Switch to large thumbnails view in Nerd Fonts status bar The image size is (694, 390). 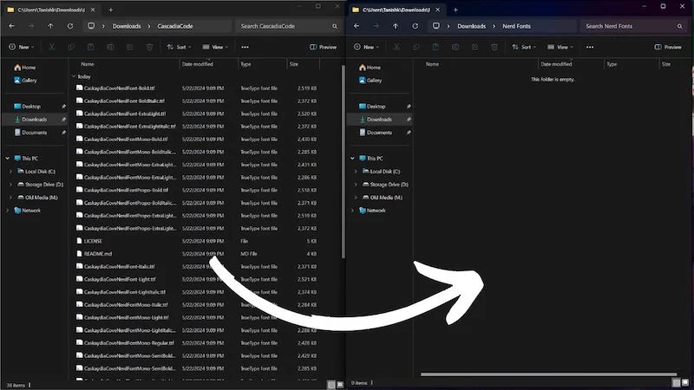point(685,383)
